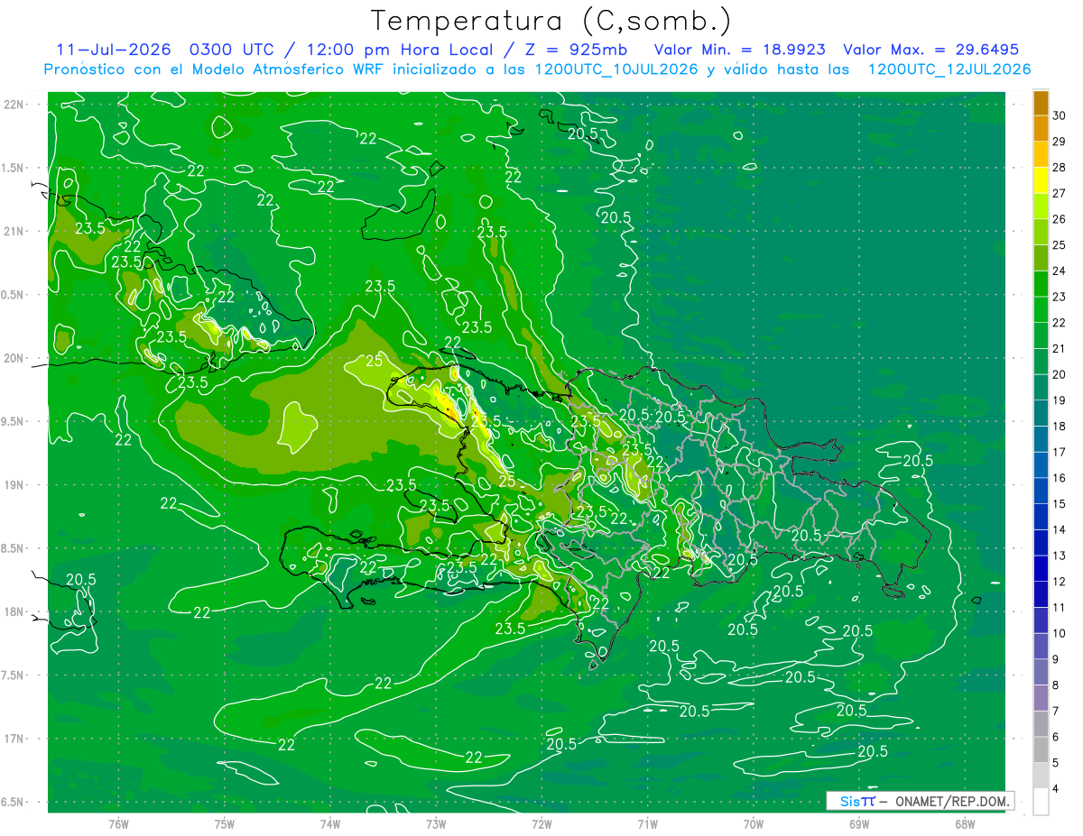Click the legend color band between 28 and 29
This screenshot has width=1083, height=836.
click(x=1041, y=154)
